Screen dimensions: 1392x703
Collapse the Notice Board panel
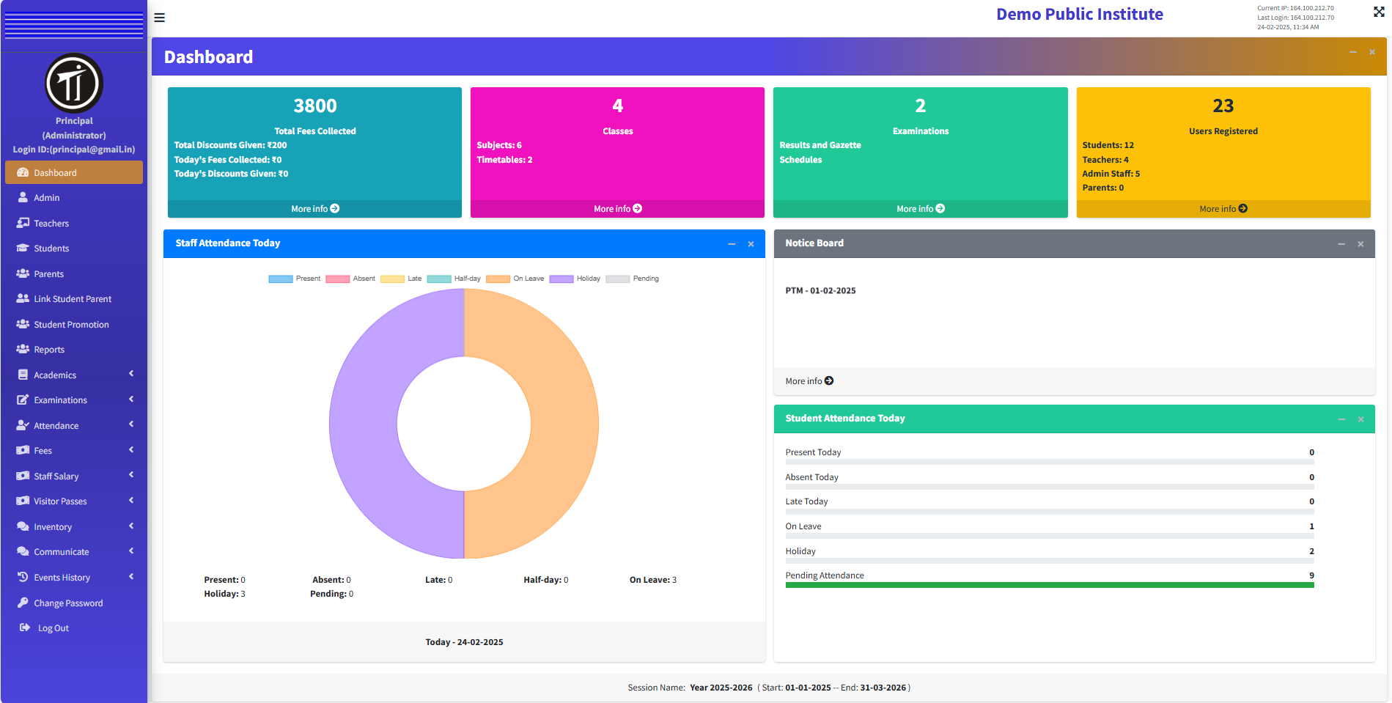(x=1341, y=244)
